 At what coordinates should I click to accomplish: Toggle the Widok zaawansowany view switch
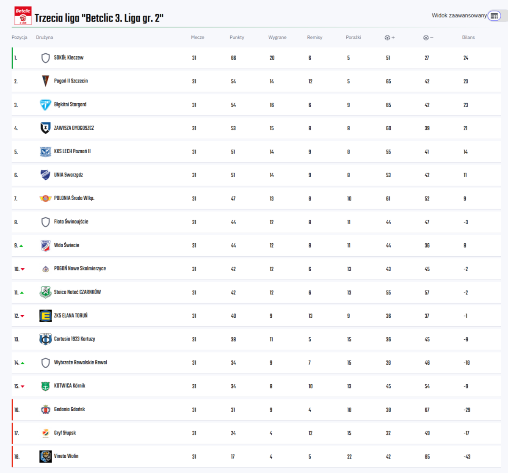click(494, 16)
